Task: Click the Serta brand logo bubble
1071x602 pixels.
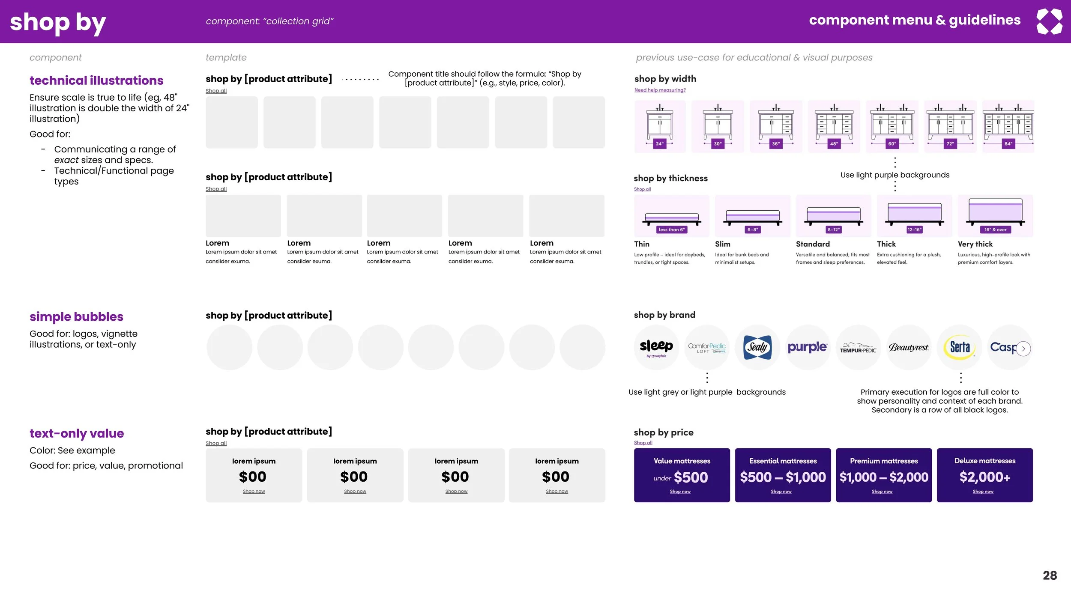Action: (x=960, y=347)
